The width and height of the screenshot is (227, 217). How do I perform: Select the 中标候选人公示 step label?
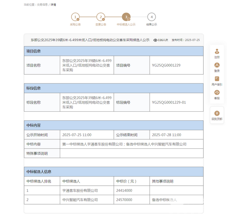(126, 25)
